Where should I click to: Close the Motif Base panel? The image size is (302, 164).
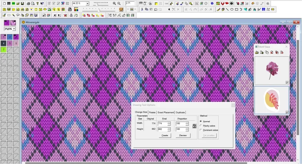286,46
